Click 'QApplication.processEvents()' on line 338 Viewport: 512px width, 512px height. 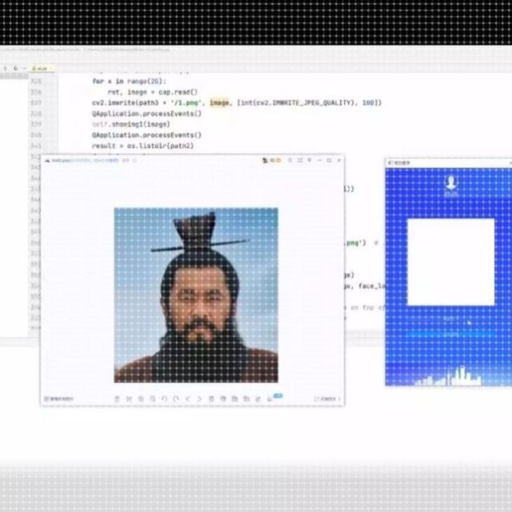[x=147, y=114]
